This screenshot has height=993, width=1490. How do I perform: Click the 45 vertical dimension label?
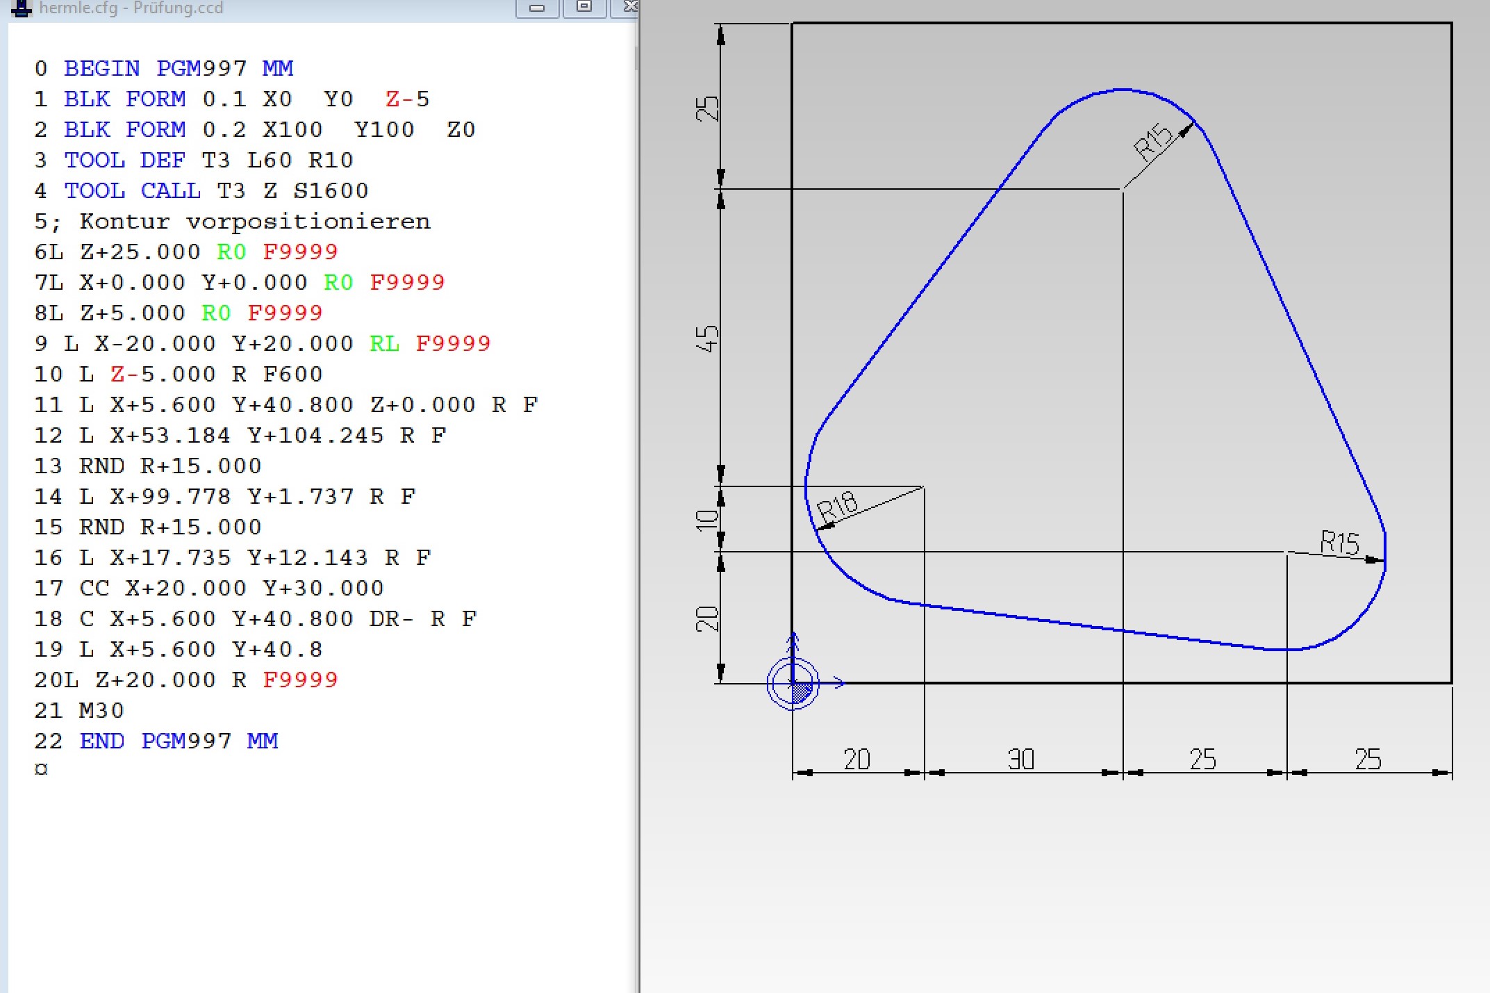(x=707, y=338)
